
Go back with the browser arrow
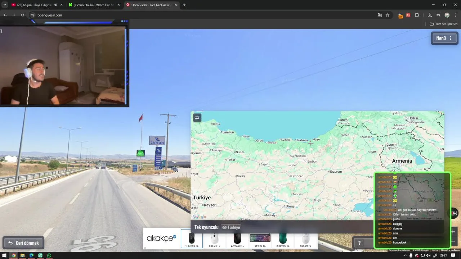click(5, 15)
